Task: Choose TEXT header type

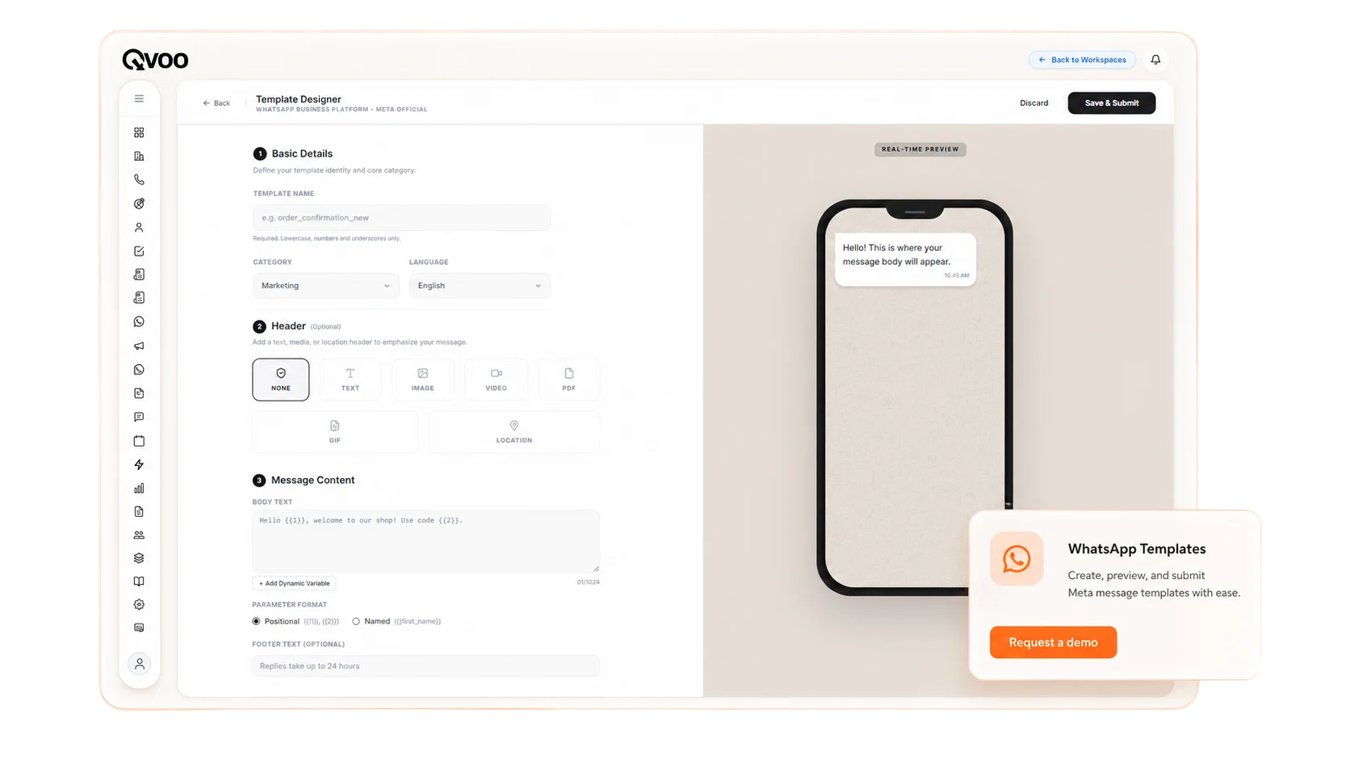Action: coord(350,380)
